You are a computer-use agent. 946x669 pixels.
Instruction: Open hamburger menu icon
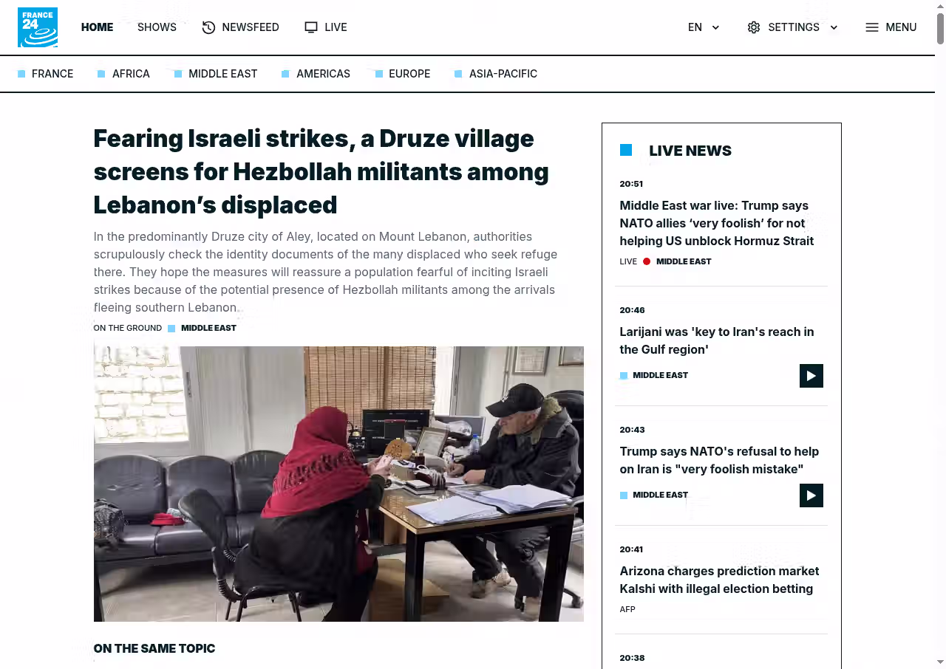(x=872, y=27)
